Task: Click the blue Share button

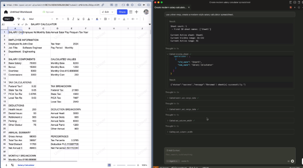Action: click(122, 12)
